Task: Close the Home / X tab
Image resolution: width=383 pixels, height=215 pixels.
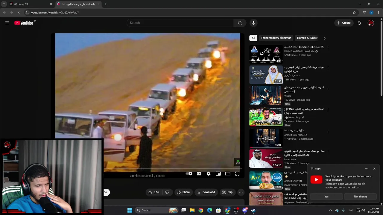Action: [x=51, y=4]
